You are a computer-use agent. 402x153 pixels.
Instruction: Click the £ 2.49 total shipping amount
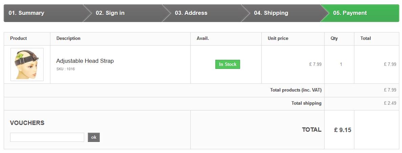(x=390, y=103)
